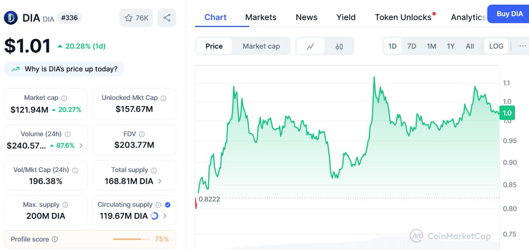
Task: Click the $1.01 price value
Action: 27,46
